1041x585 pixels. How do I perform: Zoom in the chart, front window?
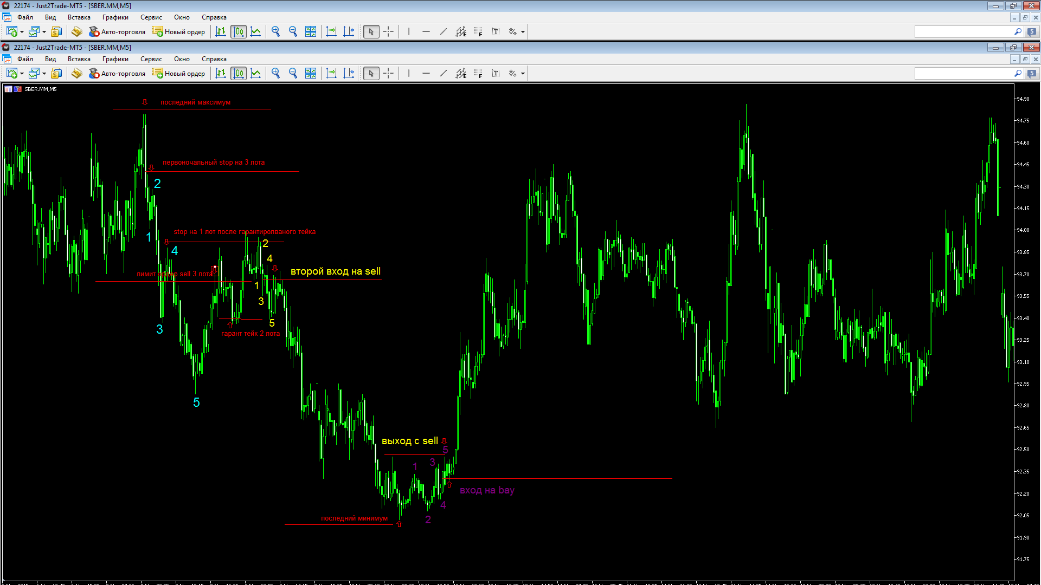pyautogui.click(x=276, y=74)
